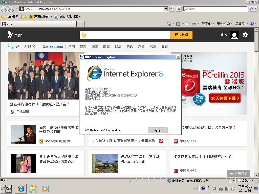Viewport: 259px width, 194px height.
Task: Click the browser Back arrow button
Action: [x=4, y=9]
